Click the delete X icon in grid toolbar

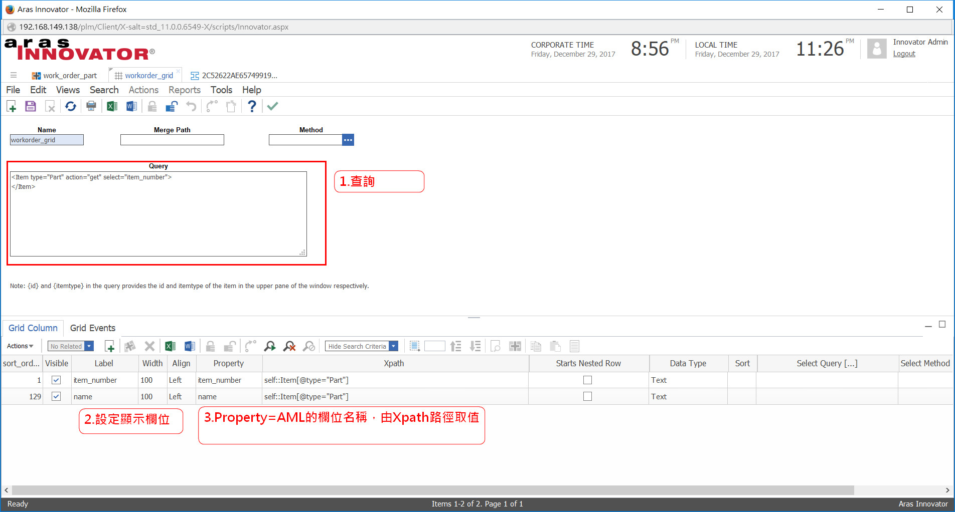pyautogui.click(x=149, y=346)
